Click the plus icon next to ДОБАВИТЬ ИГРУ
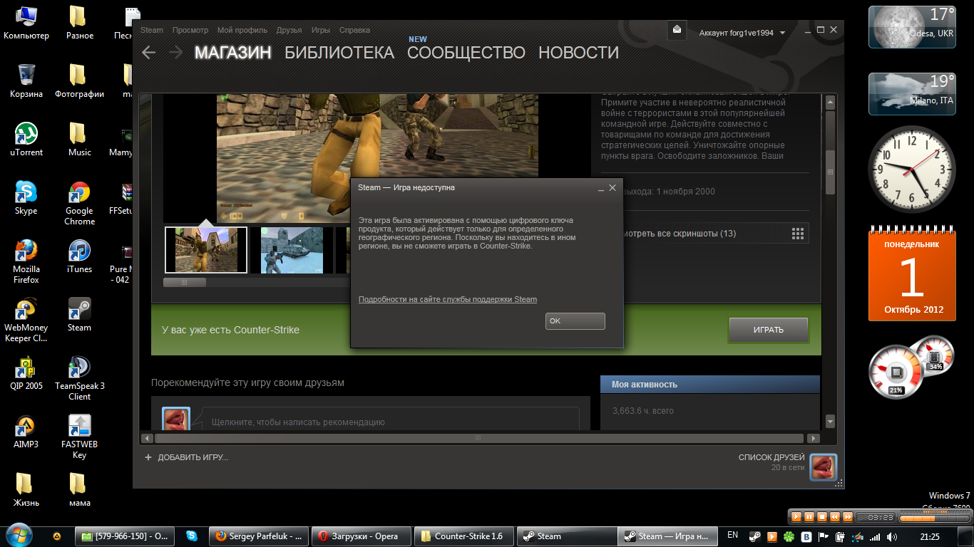Screen dimensions: 974x547 click(x=148, y=457)
